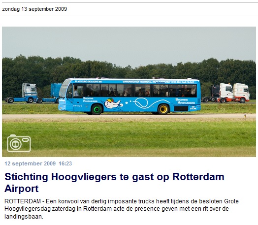Click the 12 september 2009 timestamp
Screen dimensions: 258x225
pos(30,163)
